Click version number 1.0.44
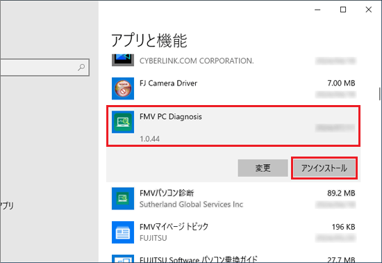 click(149, 139)
